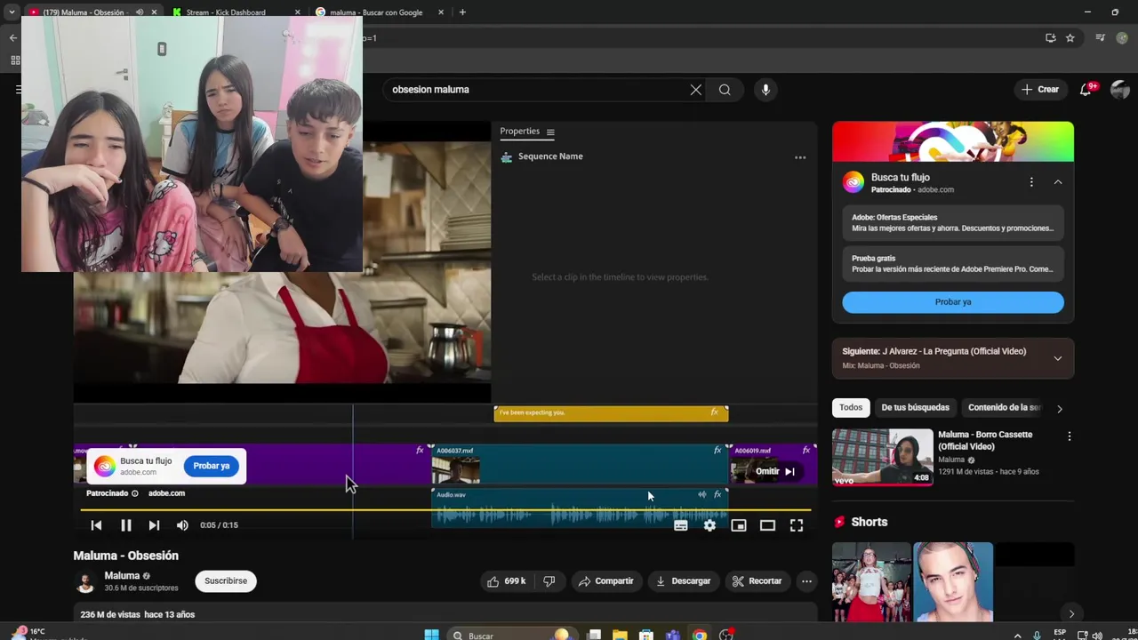Screen dimensions: 1138x640
Task: Mute the player volume
Action: [x=182, y=525]
